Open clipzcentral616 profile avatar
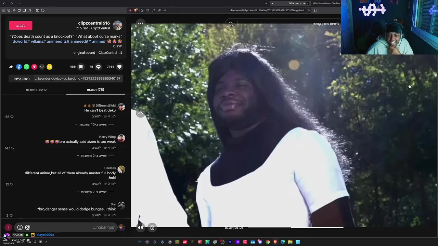Image resolution: width=438 pixels, height=246 pixels. tap(117, 26)
